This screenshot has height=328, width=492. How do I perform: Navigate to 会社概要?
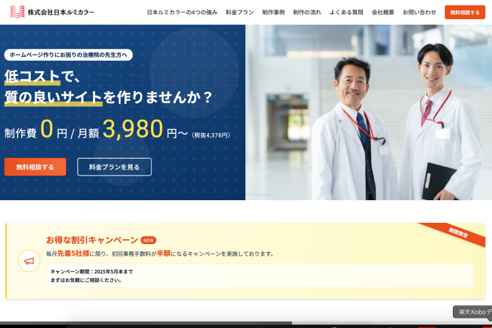click(383, 12)
